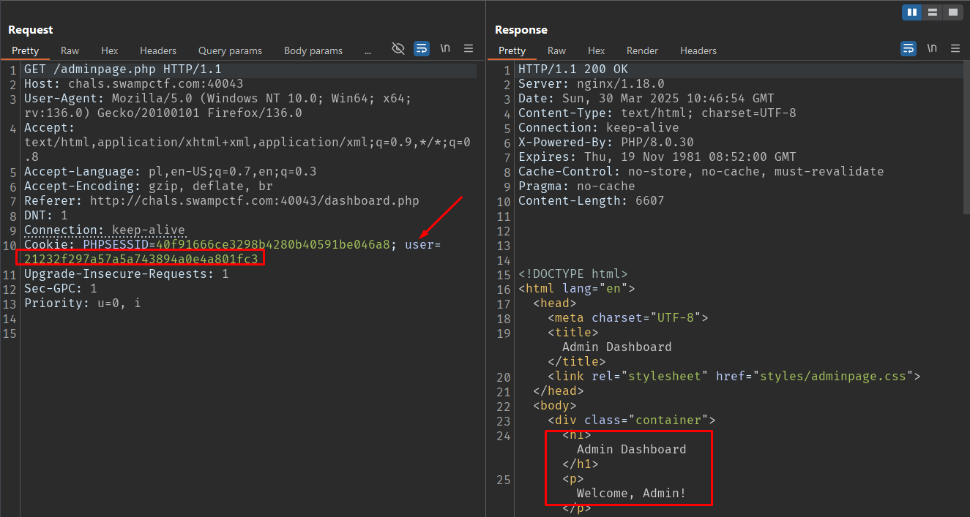The height and width of the screenshot is (517, 970).
Task: Open the Request panel hamburger menu
Action: click(469, 48)
